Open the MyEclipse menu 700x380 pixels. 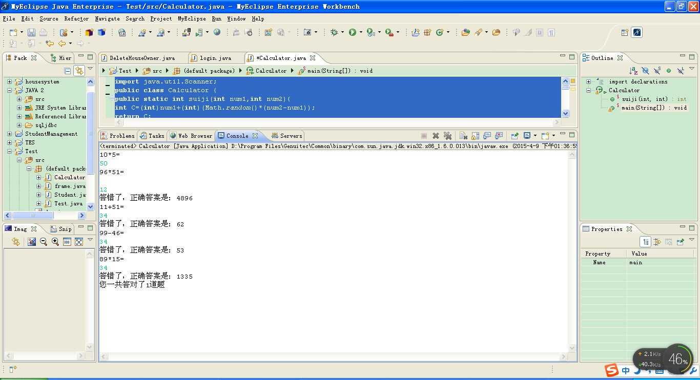[x=192, y=18]
